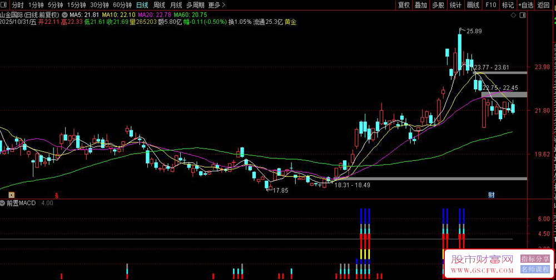Click the red S marker on chart
Viewport: 556px width, 280px height.
point(56,195)
